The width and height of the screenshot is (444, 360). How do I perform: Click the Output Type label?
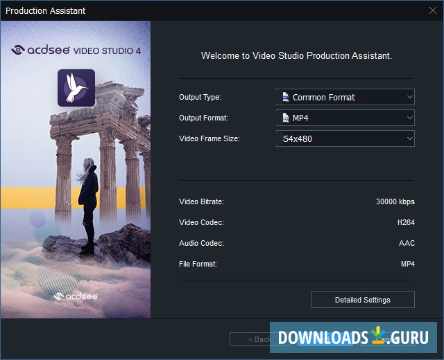click(x=200, y=97)
